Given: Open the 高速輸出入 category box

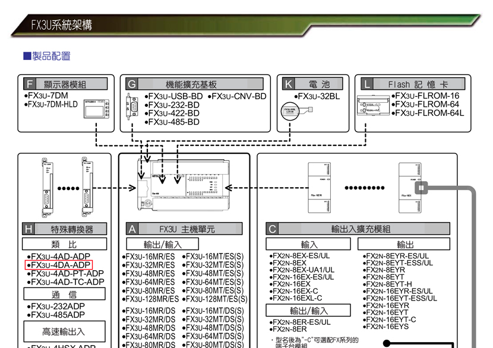Looking at the screenshot, I should (64, 331).
